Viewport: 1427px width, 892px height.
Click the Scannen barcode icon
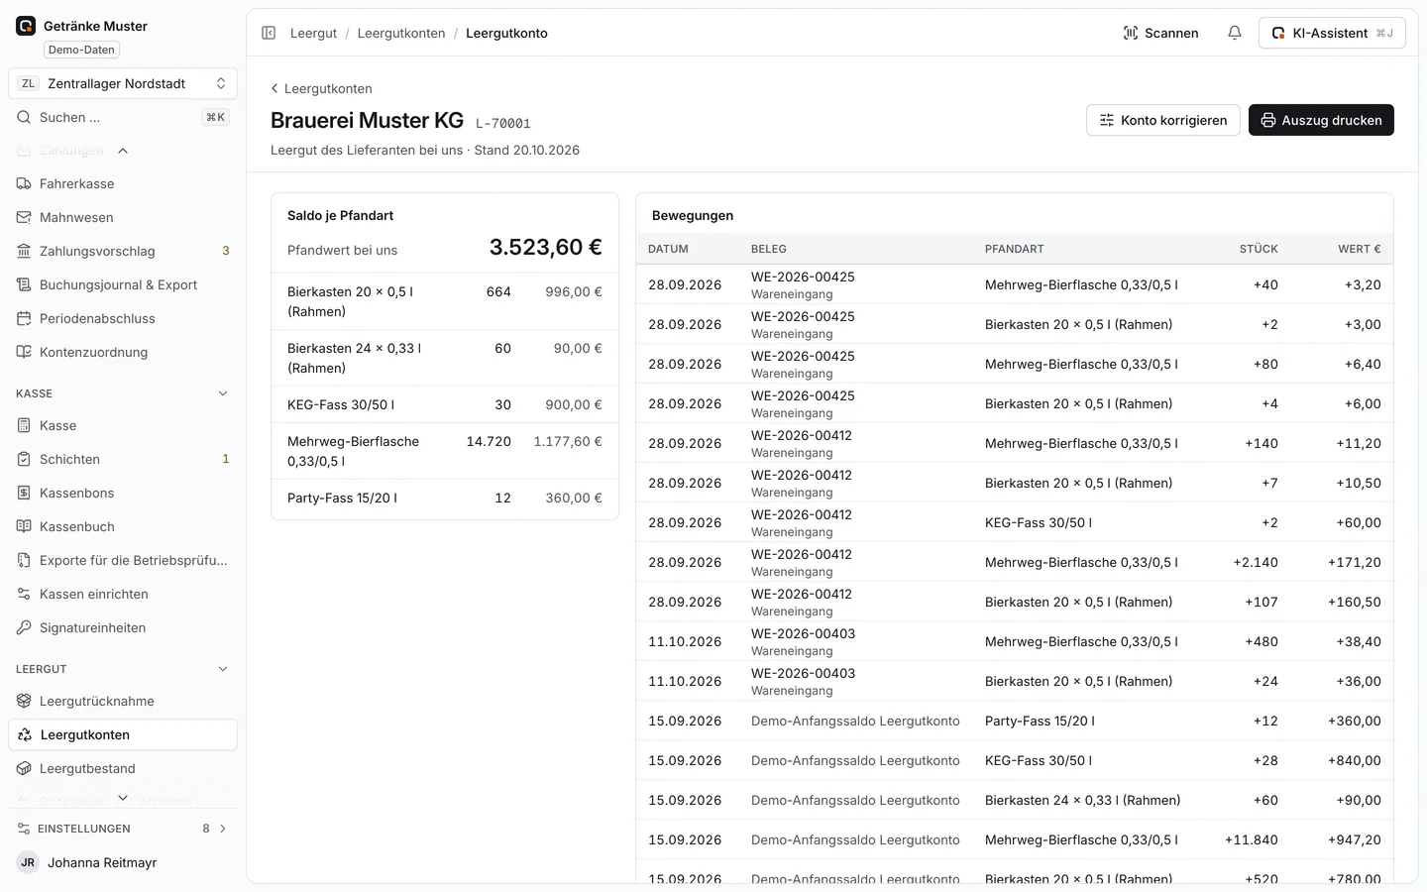1131,33
